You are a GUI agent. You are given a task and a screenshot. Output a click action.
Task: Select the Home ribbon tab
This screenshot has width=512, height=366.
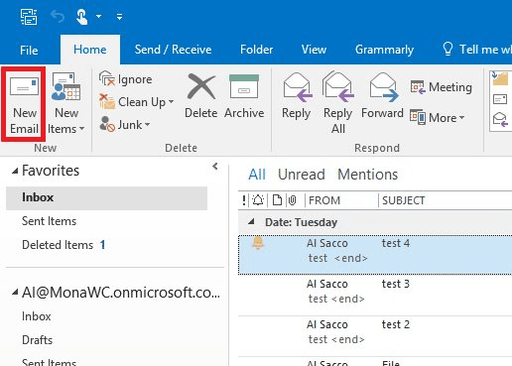tap(90, 50)
